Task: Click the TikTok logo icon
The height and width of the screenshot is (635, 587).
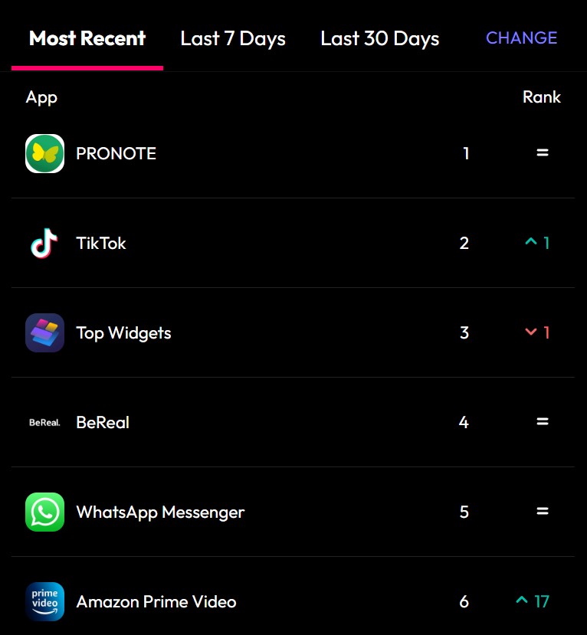Action: [44, 243]
